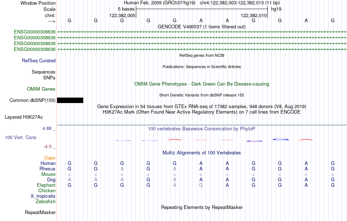Open Repeating Elements by RepeatMasker title
Screen dimensions: 347x221
pos(202,207)
